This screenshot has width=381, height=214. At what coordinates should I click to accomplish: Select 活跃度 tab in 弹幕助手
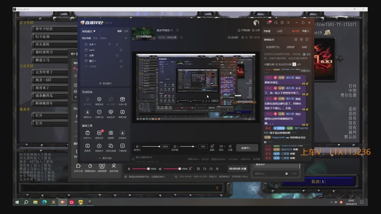click(291, 47)
